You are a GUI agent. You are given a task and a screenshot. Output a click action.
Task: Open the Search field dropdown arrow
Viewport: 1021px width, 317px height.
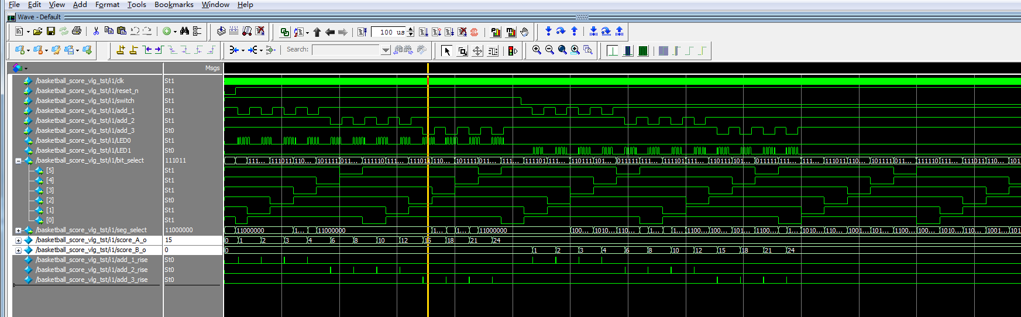(x=386, y=50)
